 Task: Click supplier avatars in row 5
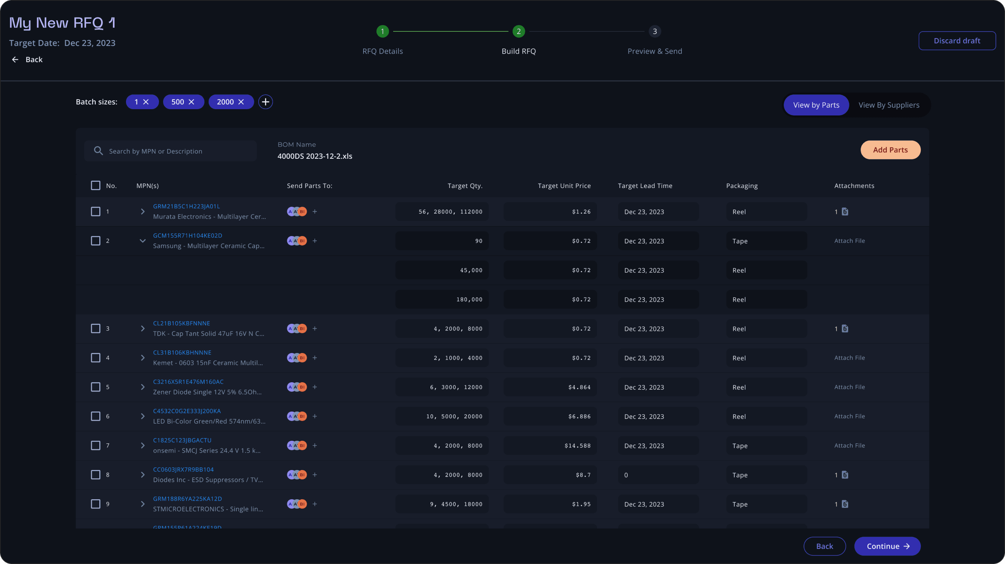pyautogui.click(x=297, y=387)
